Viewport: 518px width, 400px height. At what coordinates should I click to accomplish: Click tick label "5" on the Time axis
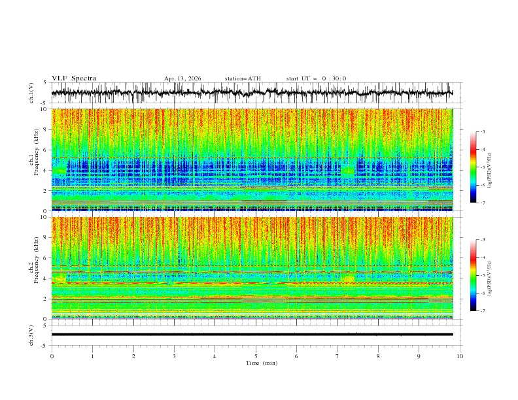click(x=256, y=356)
